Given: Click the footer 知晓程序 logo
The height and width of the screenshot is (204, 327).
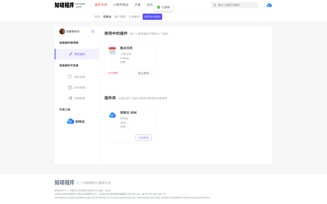Looking at the screenshot, I should 64,183.
